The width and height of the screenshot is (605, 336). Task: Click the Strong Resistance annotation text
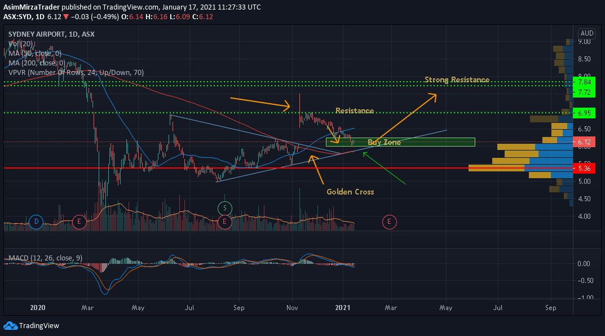[x=457, y=80]
